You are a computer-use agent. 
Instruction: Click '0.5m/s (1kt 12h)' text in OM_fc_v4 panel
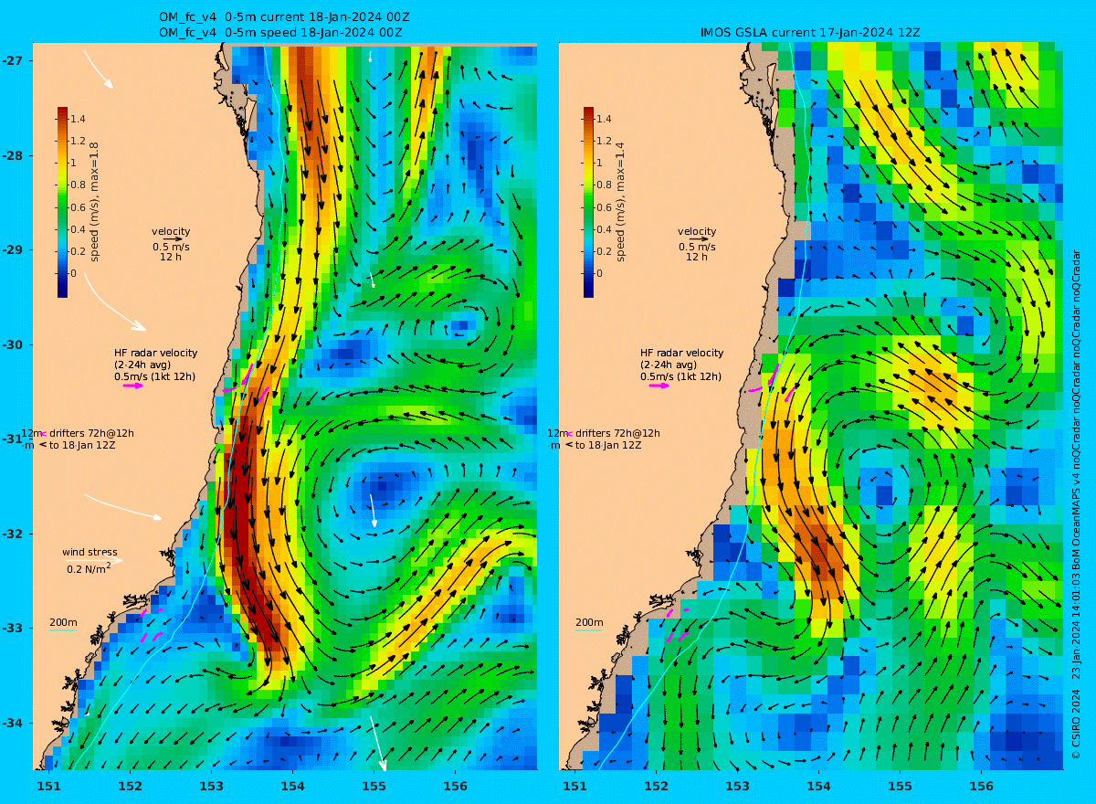point(155,376)
